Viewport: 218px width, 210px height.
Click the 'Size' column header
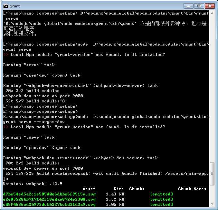119,189
